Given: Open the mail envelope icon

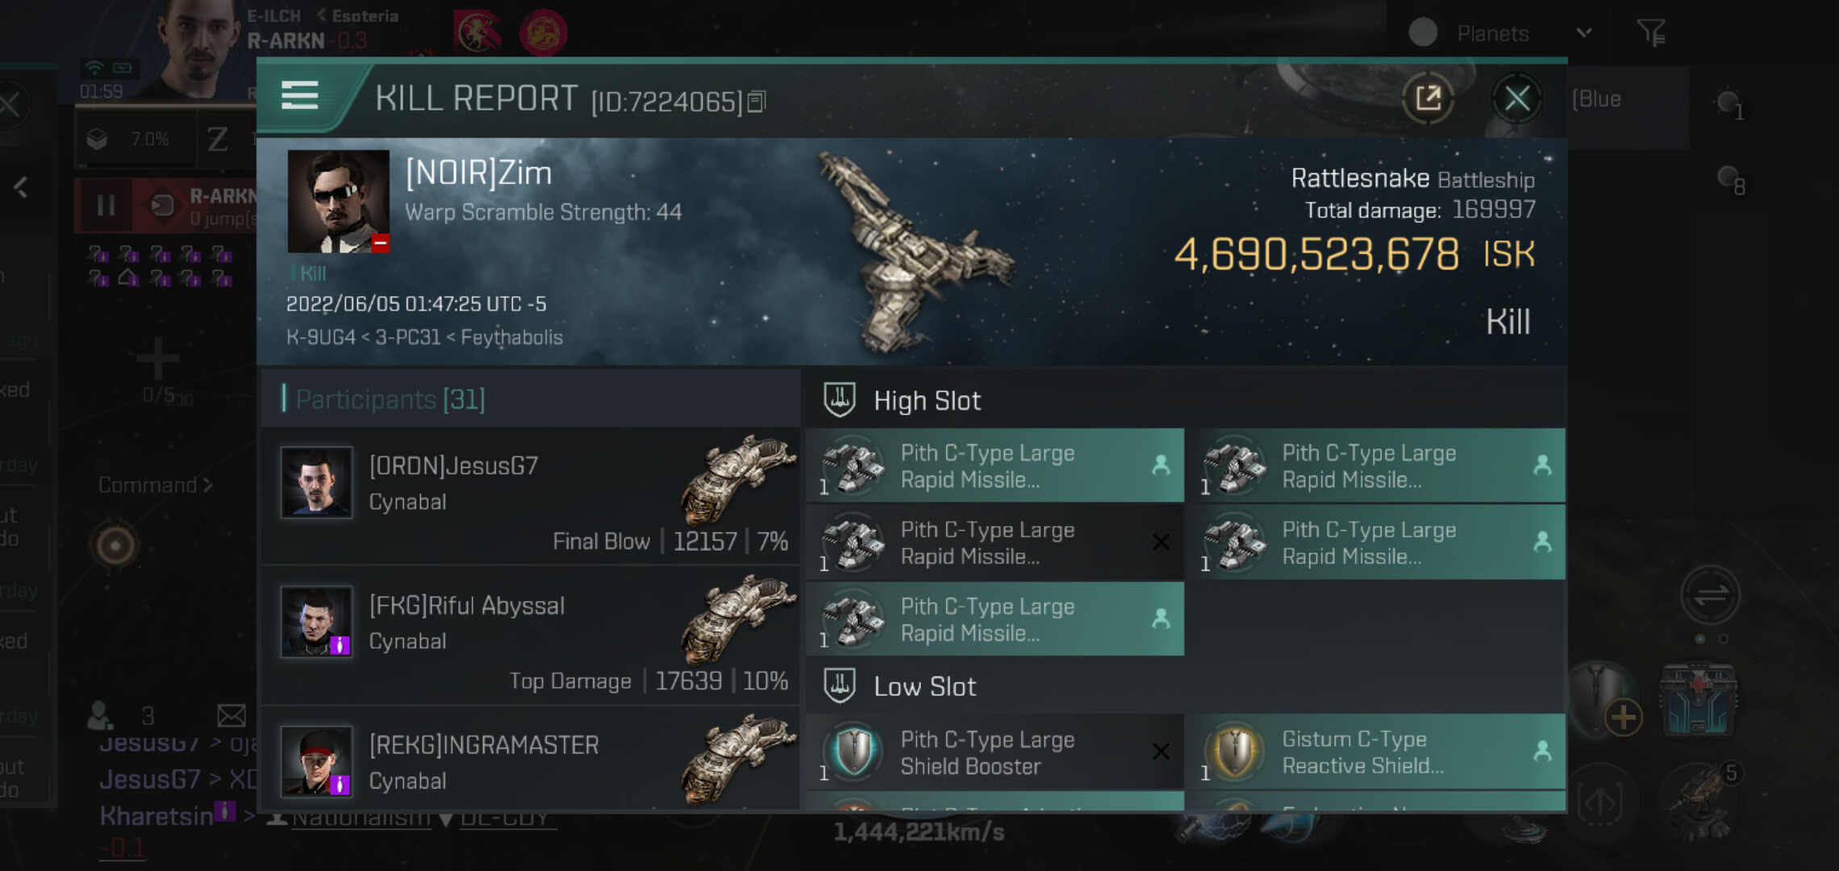Looking at the screenshot, I should pos(231,715).
